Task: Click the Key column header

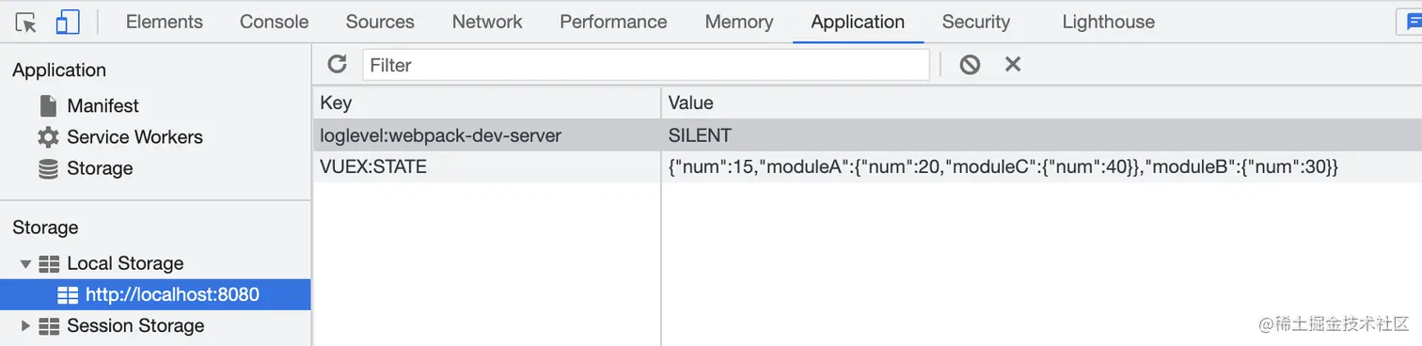Action: [487, 102]
